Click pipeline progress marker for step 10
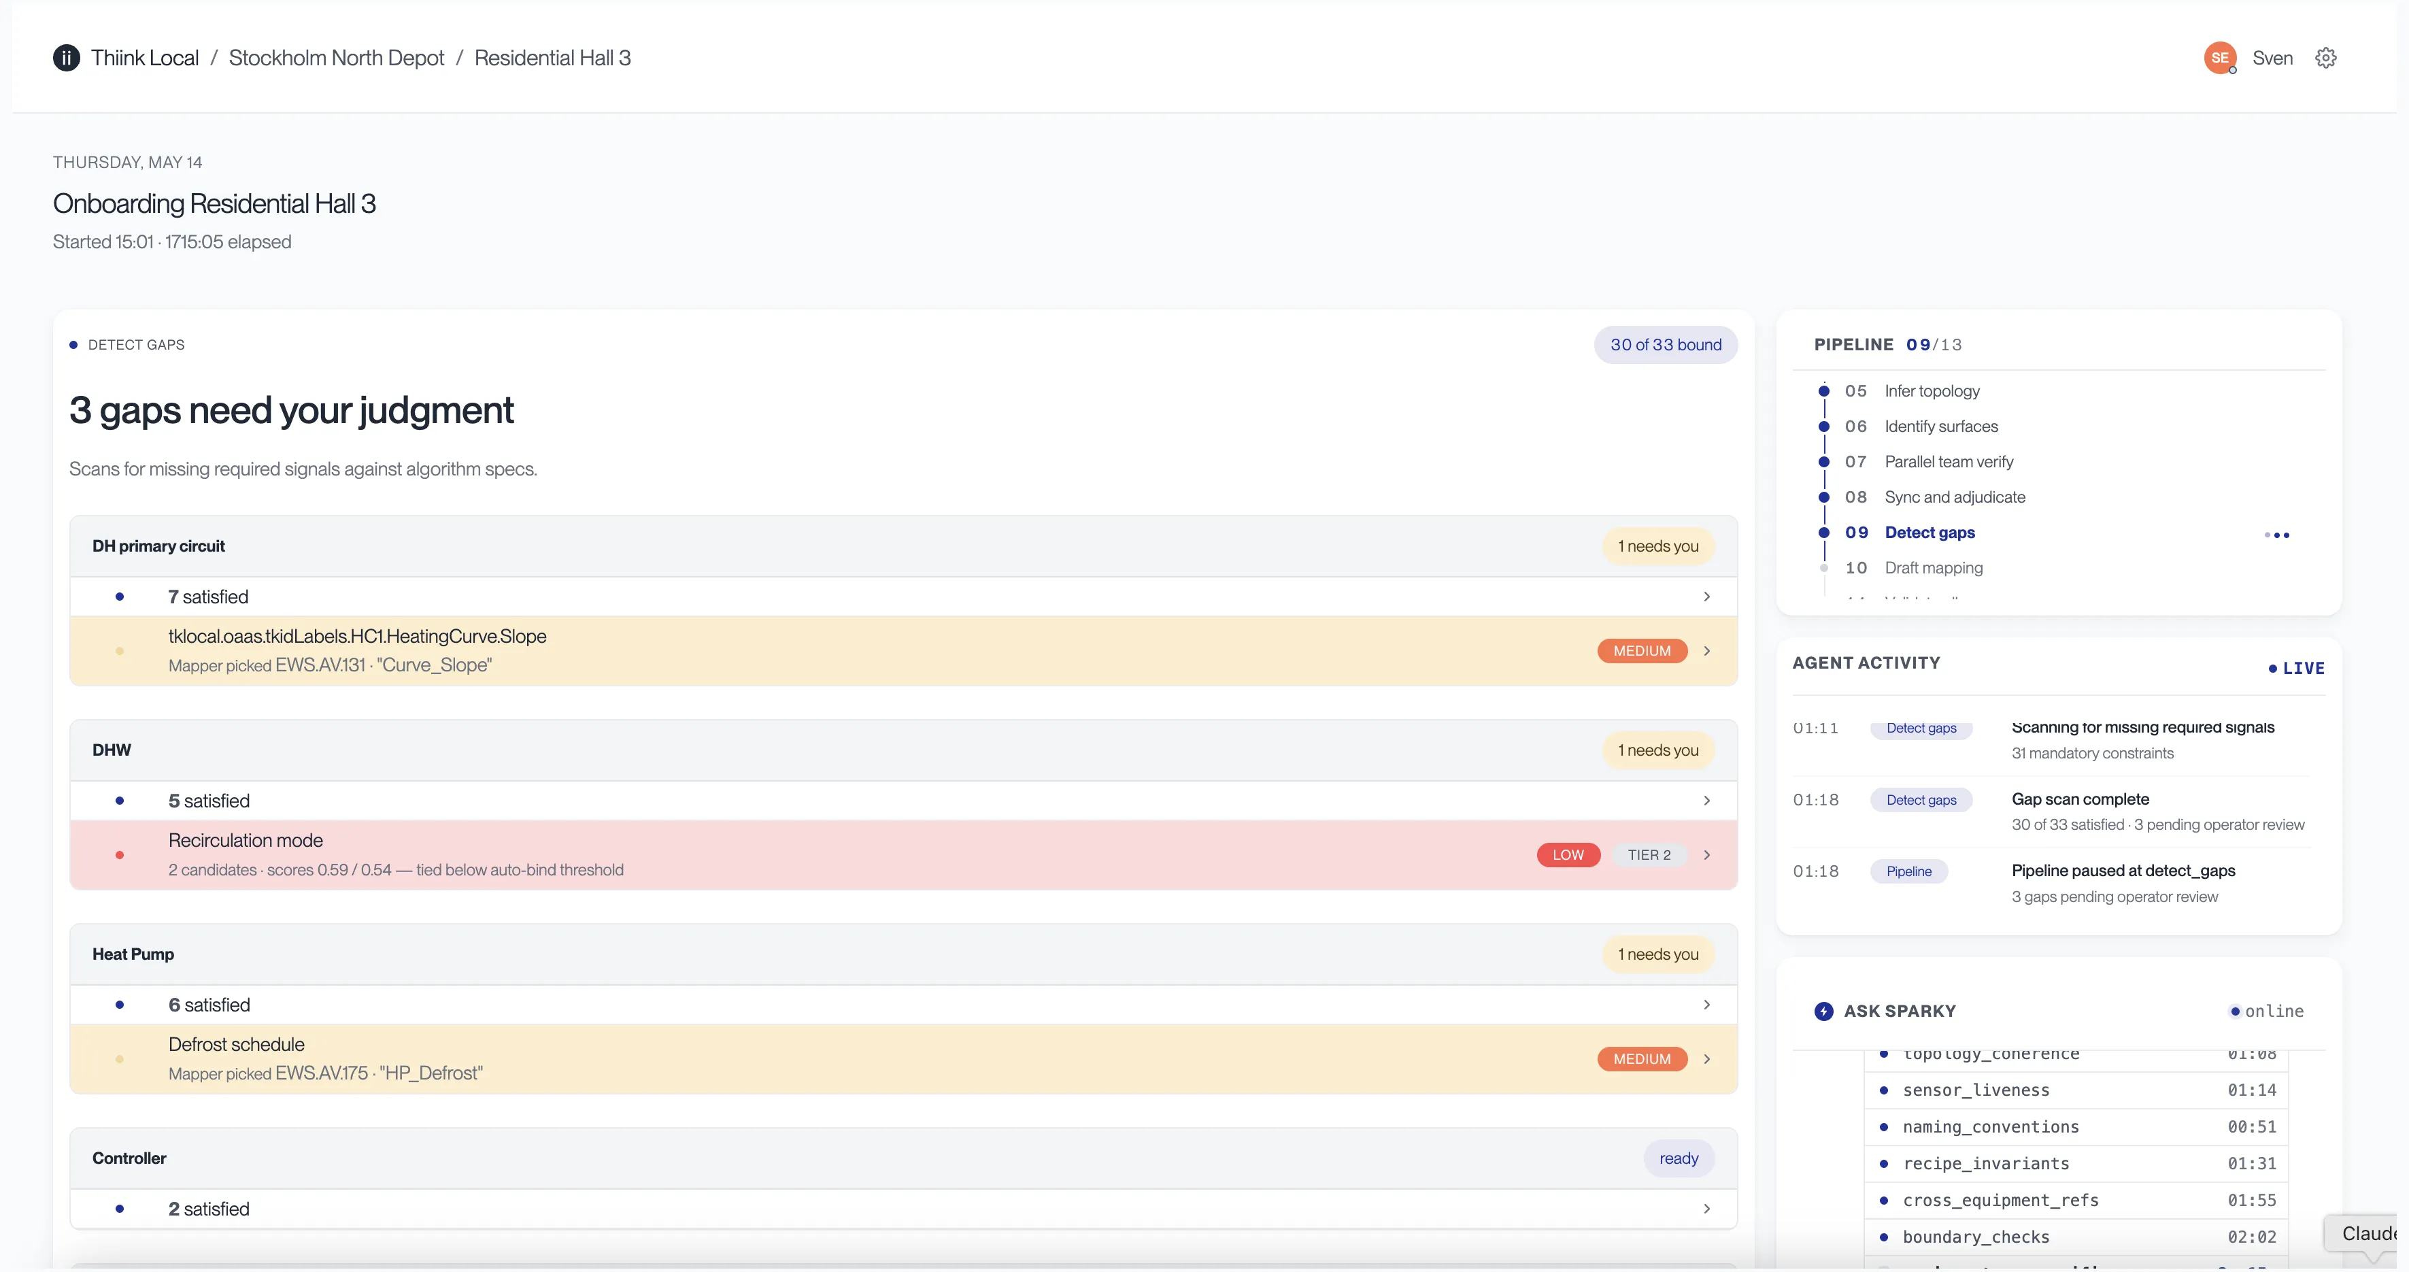Image resolution: width=2409 pixels, height=1272 pixels. (1823, 568)
